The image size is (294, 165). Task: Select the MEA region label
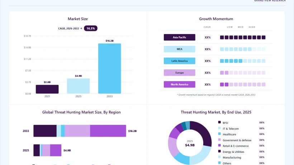tap(179, 49)
